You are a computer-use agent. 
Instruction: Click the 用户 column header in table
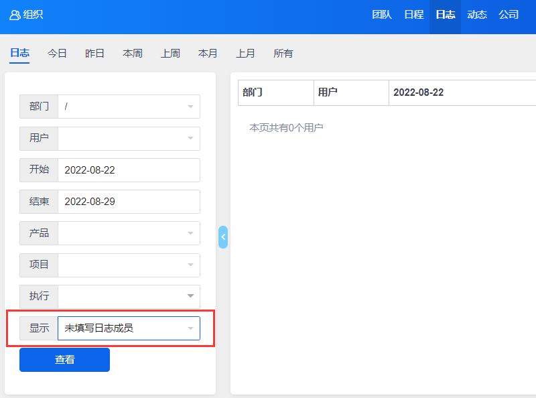[x=351, y=92]
